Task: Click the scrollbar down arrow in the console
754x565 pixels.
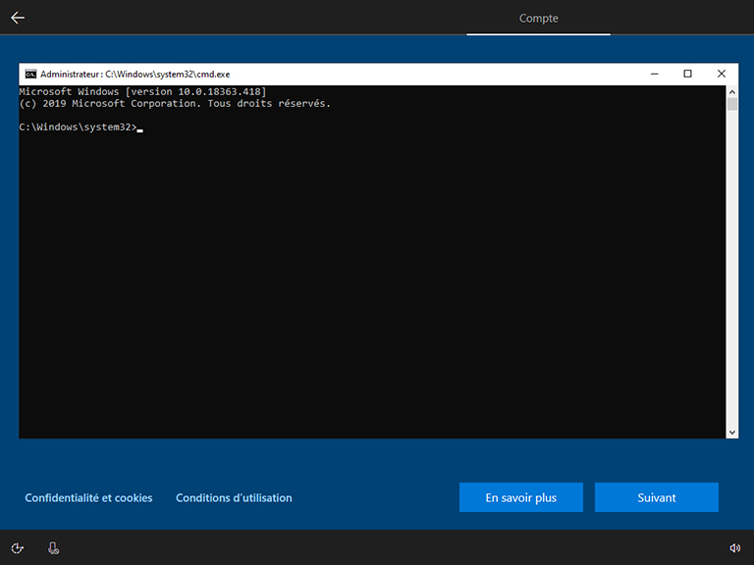Action: coord(732,432)
